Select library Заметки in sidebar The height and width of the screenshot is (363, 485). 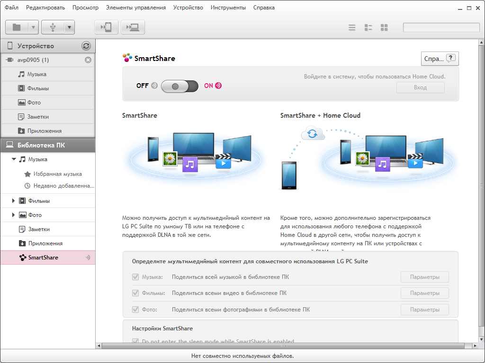tap(48, 229)
